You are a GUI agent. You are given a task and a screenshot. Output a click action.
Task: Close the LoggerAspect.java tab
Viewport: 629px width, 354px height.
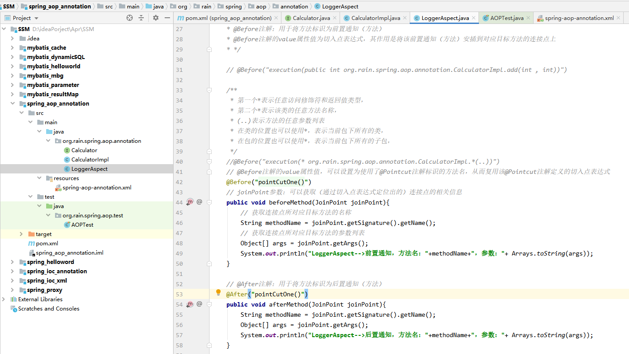tap(474, 18)
